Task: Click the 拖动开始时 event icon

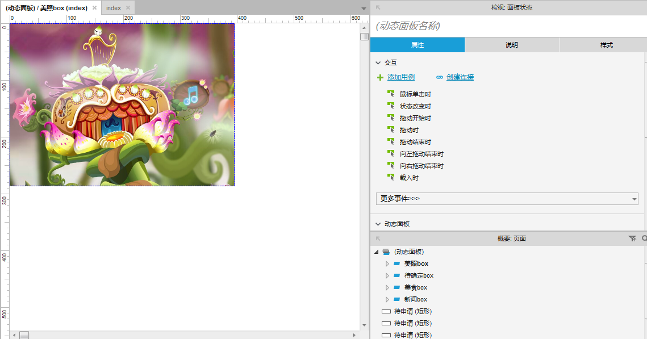Action: click(391, 118)
